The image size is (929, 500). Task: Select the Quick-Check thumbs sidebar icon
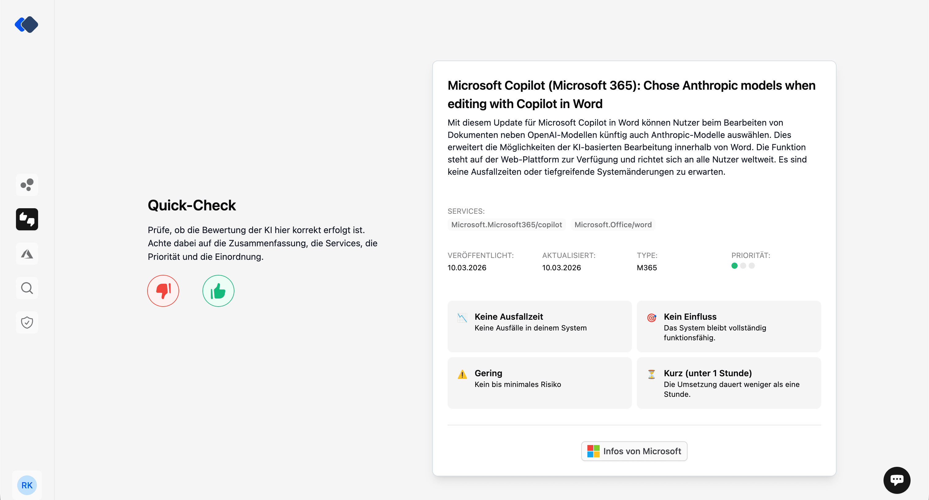(27, 219)
